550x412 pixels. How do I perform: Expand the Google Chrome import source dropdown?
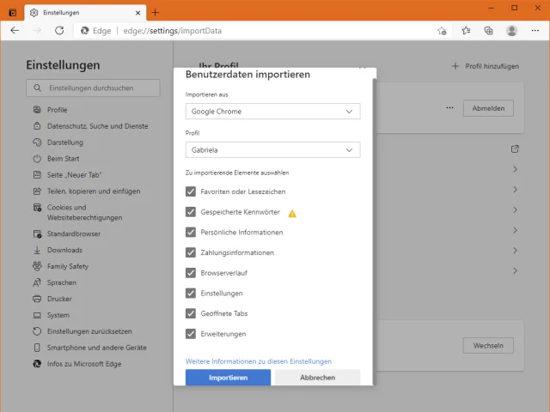point(272,112)
